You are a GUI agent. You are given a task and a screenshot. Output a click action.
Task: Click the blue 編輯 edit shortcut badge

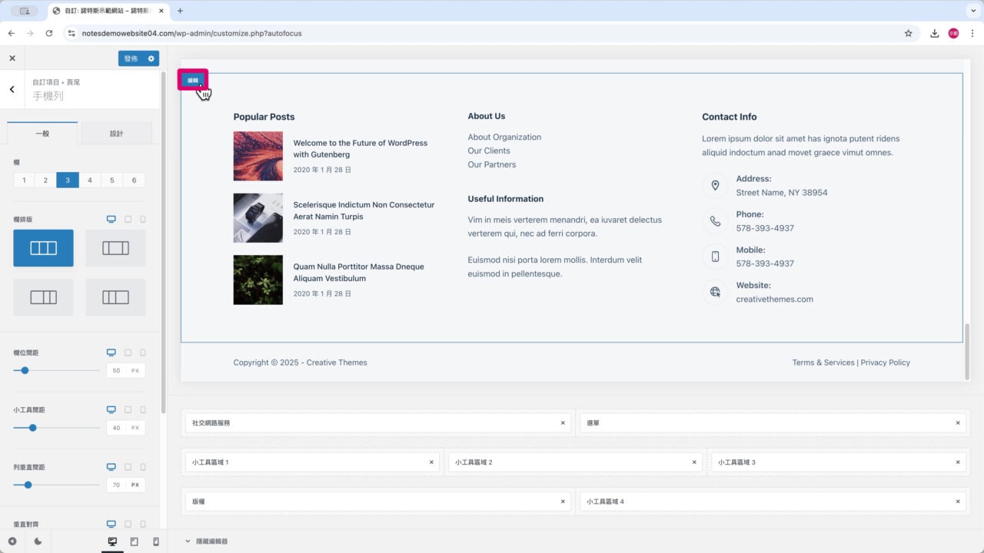click(193, 80)
